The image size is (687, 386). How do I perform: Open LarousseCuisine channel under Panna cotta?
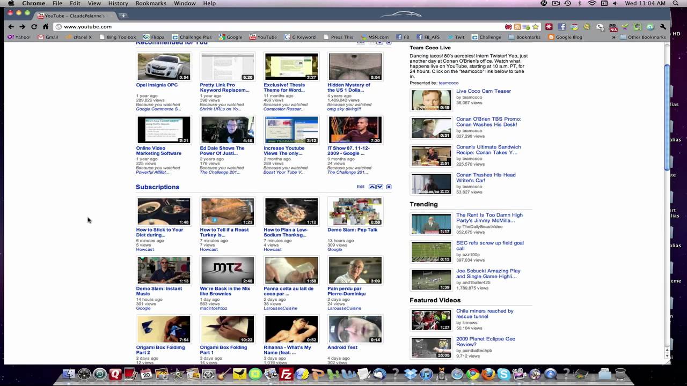pyautogui.click(x=280, y=308)
